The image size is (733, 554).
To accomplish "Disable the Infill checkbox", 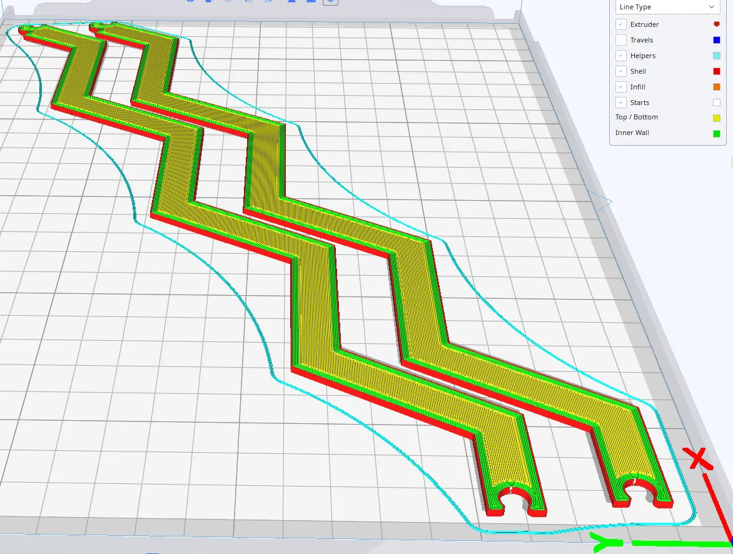I will coord(621,87).
